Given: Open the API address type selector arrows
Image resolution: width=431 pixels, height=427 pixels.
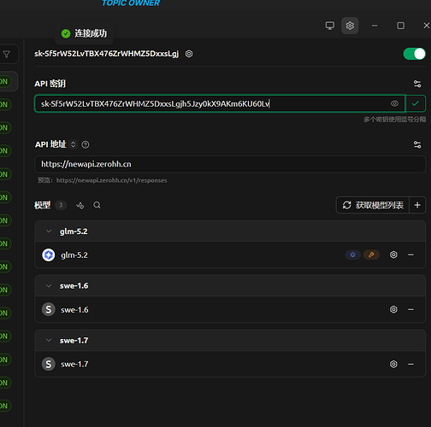Looking at the screenshot, I should (74, 144).
